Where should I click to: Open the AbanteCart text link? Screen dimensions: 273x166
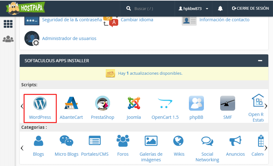click(71, 117)
